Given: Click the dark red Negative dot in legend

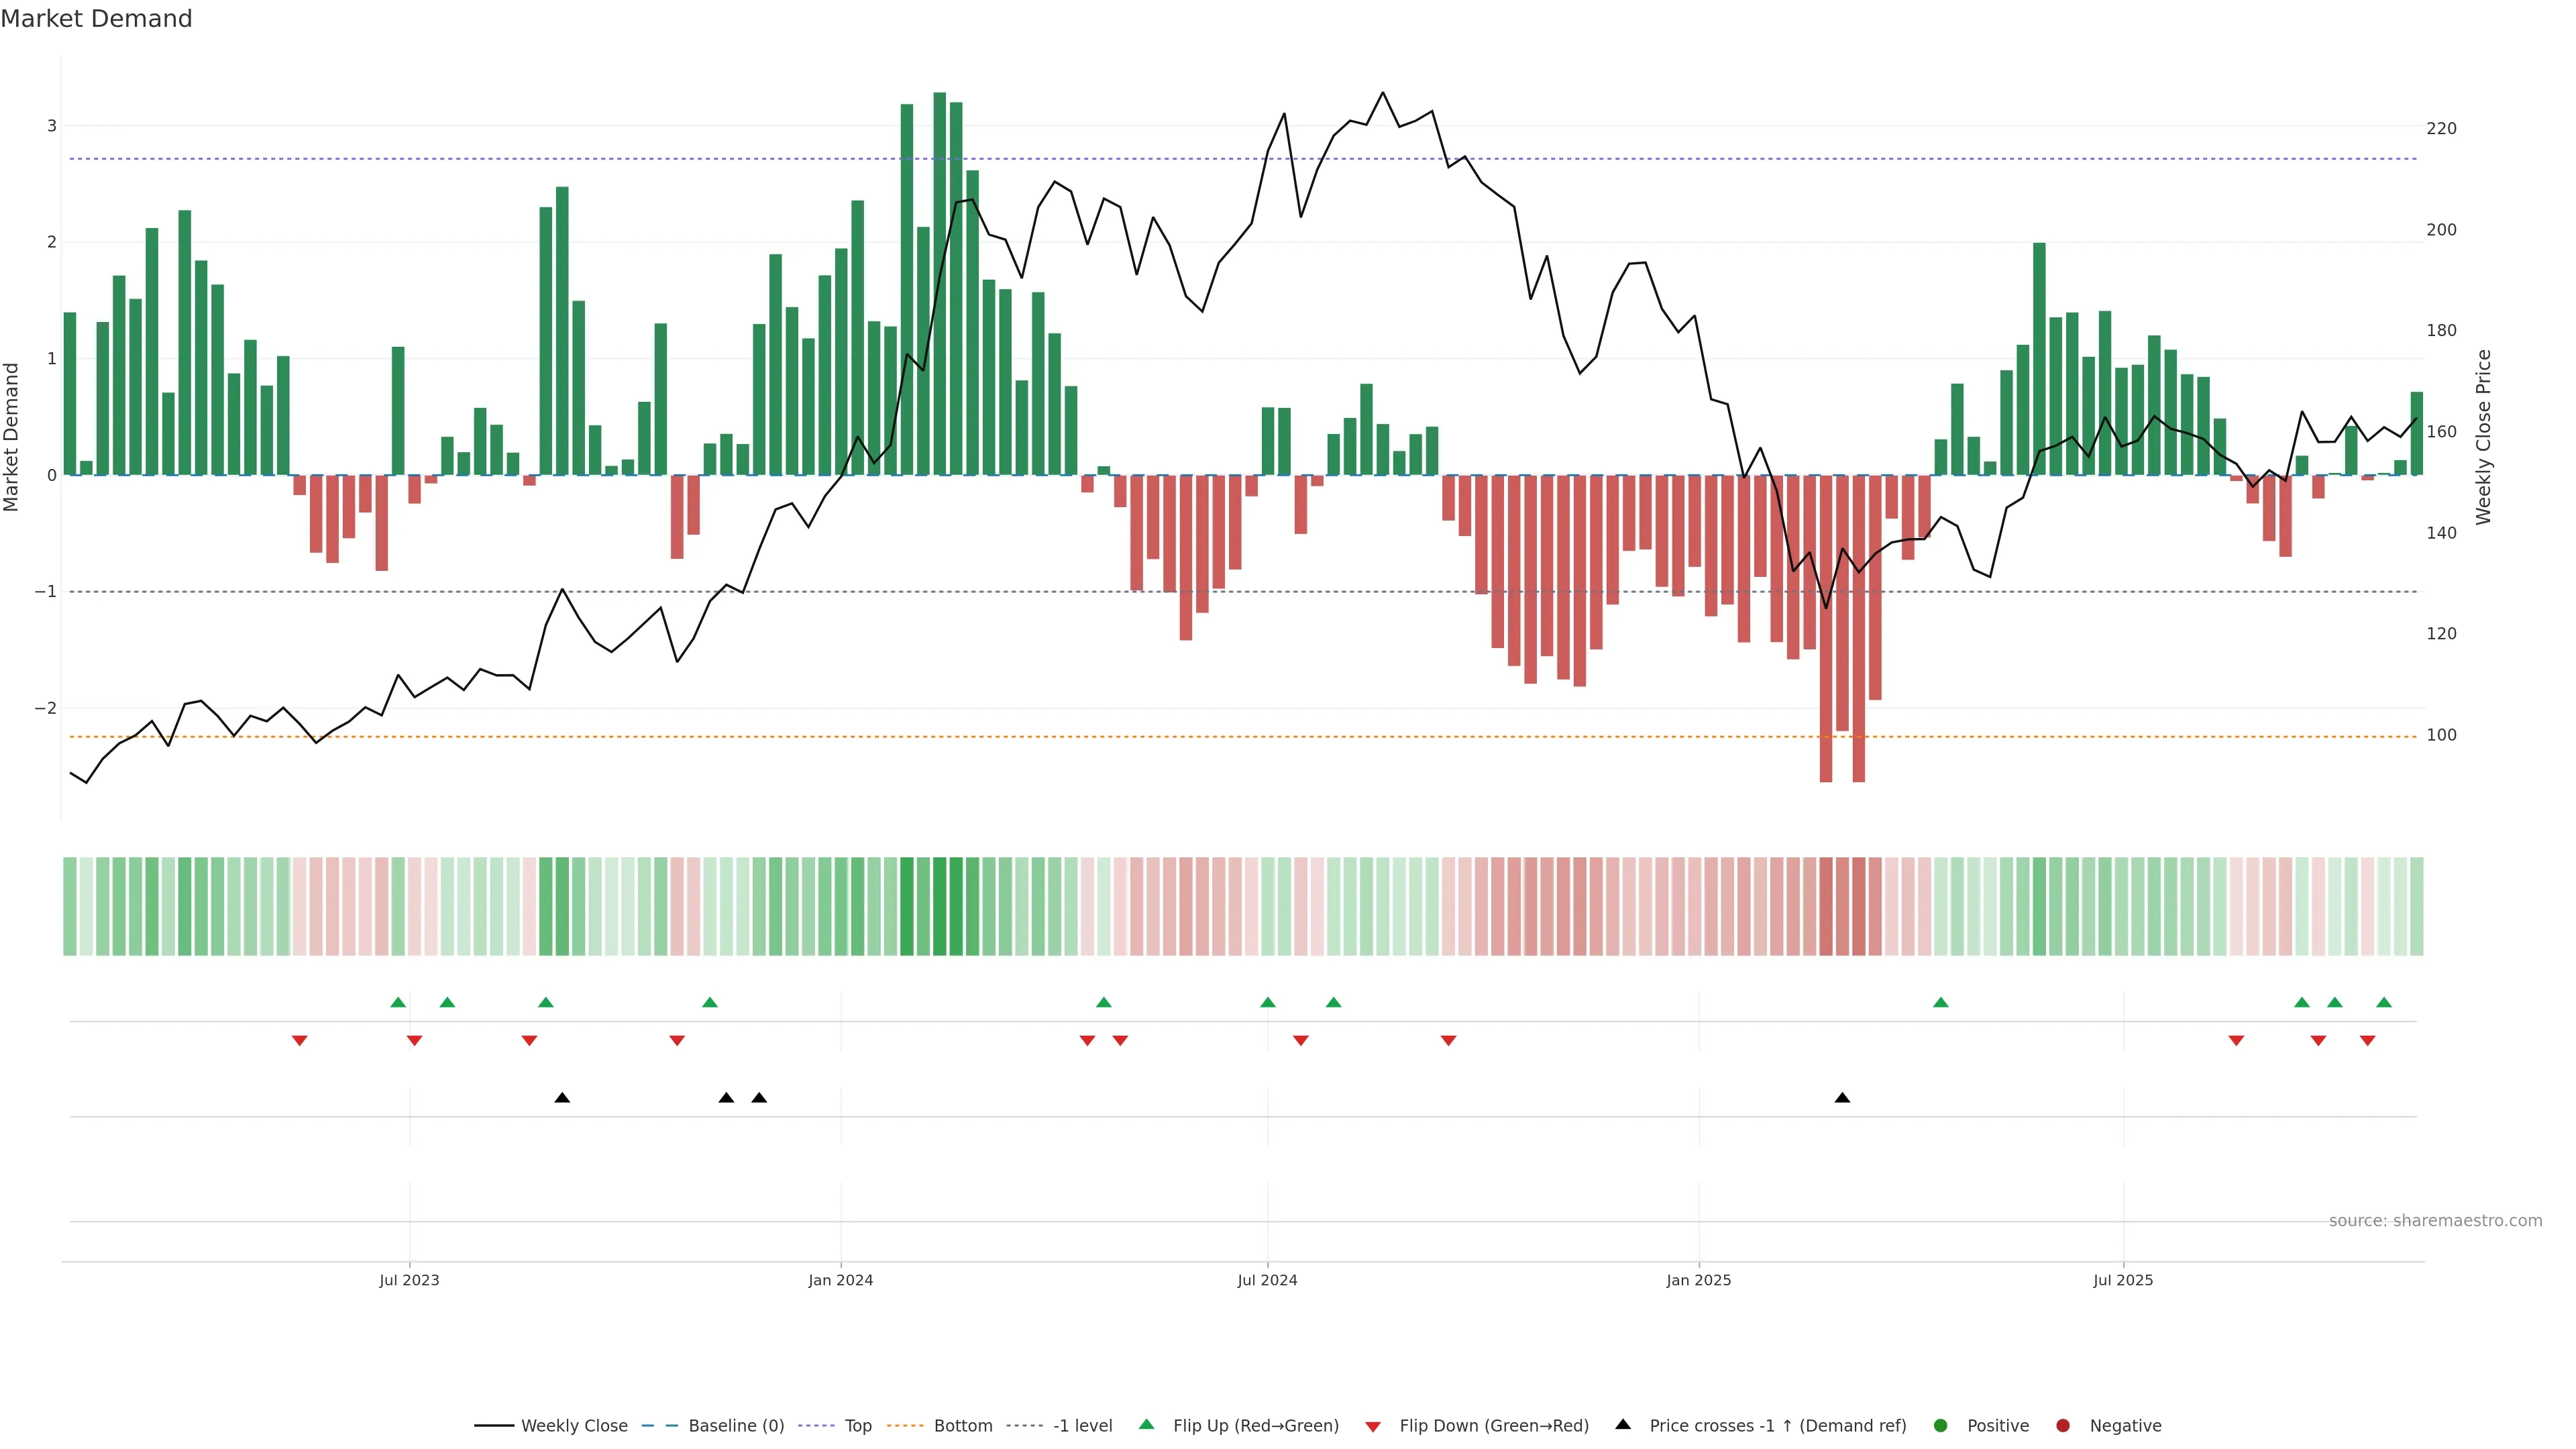Looking at the screenshot, I should [x=2063, y=1426].
